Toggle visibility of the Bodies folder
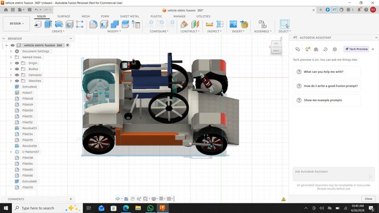 [17, 69]
